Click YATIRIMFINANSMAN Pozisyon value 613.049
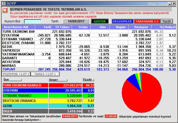 click(x=145, y=54)
